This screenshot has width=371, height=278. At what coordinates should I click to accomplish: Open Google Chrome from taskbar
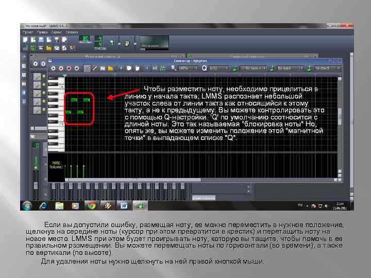[x=92, y=206]
